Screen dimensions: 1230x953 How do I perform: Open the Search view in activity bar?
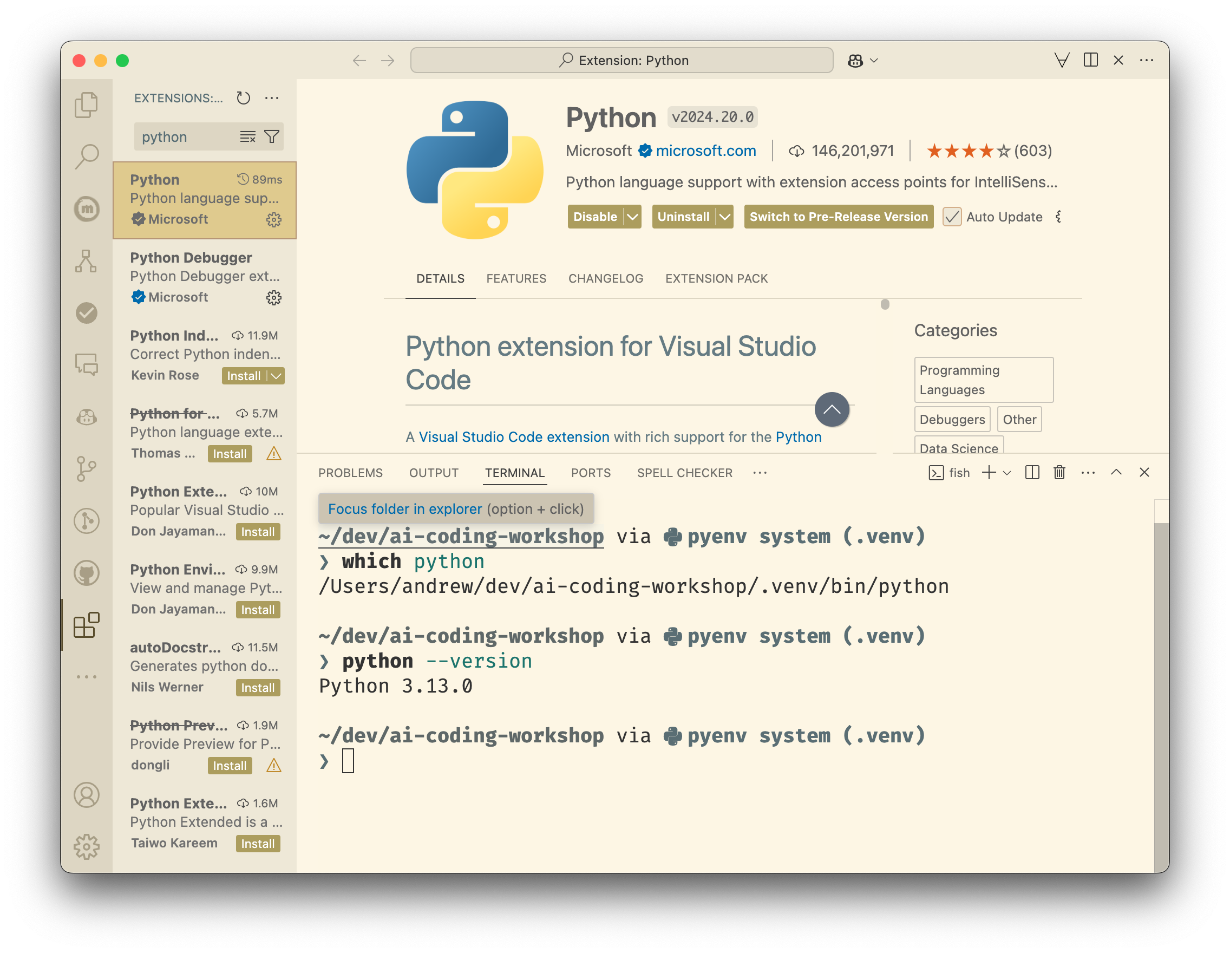coord(86,156)
